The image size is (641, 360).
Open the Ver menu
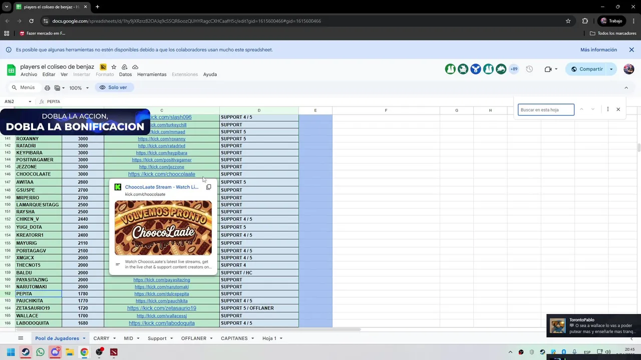[64, 74]
